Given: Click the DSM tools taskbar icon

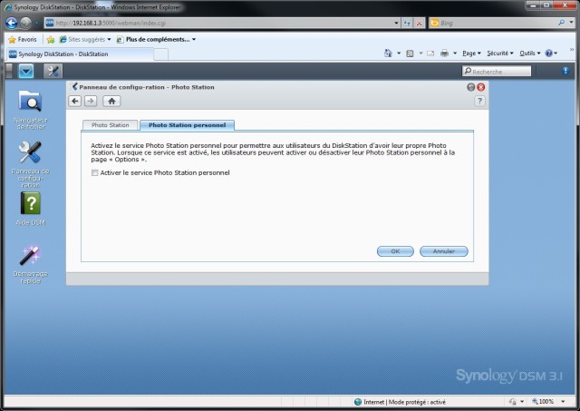Looking at the screenshot, I should 53,71.
